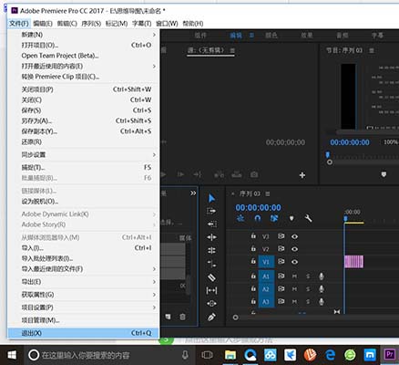This screenshot has width=399, height=365.
Task: Enable voice-over record on track A2
Action: click(x=322, y=289)
